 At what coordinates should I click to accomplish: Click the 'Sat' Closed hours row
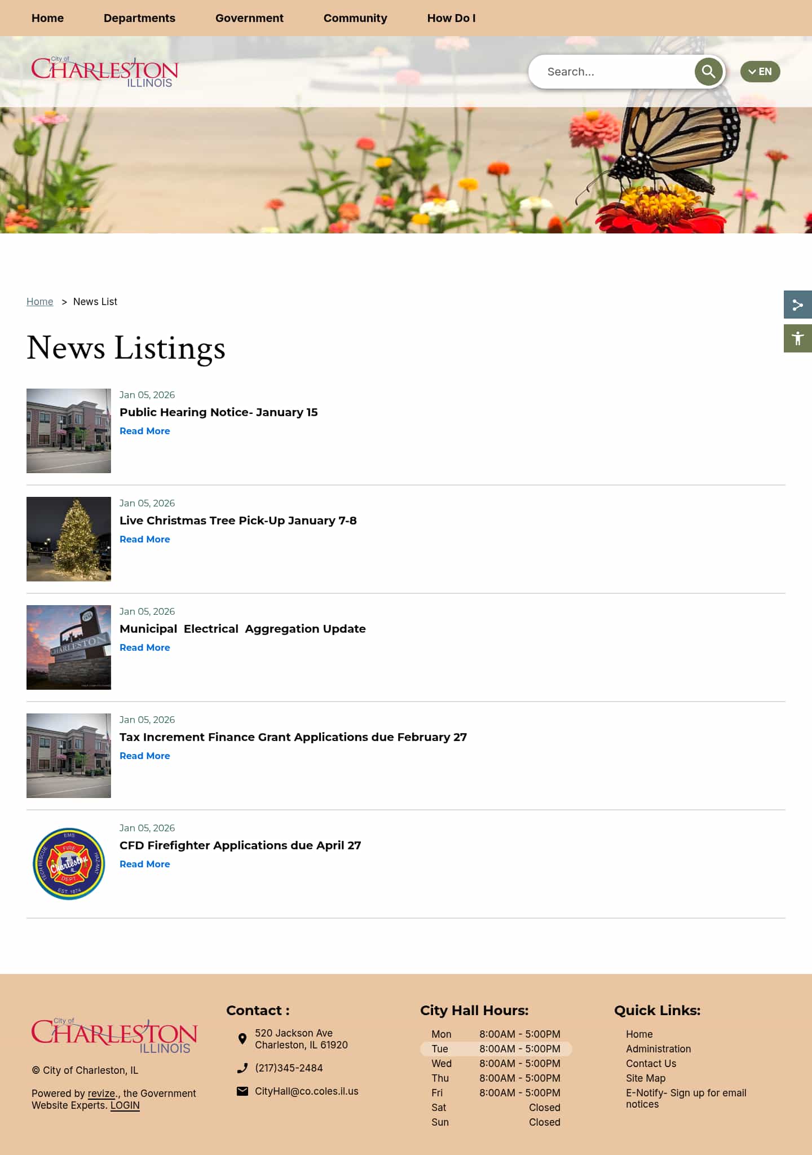pos(496,1108)
